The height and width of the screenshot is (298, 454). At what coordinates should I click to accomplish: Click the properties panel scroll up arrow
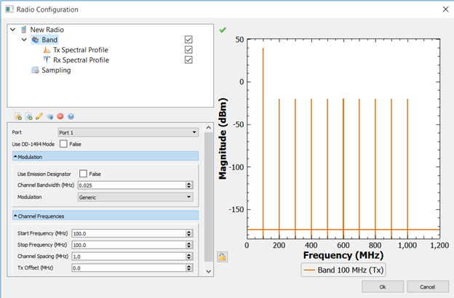209,128
